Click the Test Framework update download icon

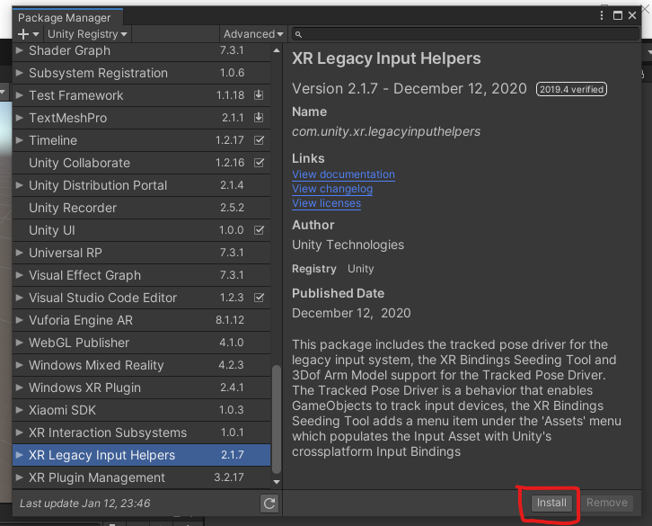pos(259,95)
